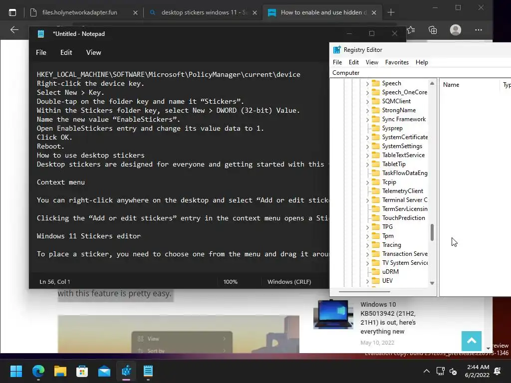Expand the UEV registry key
This screenshot has height=383, width=511.
(x=367, y=281)
